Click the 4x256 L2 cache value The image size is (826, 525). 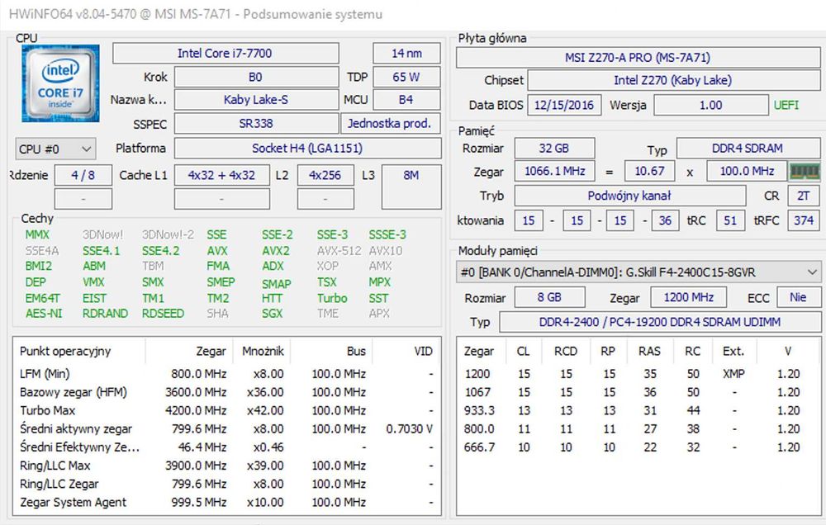(x=325, y=175)
